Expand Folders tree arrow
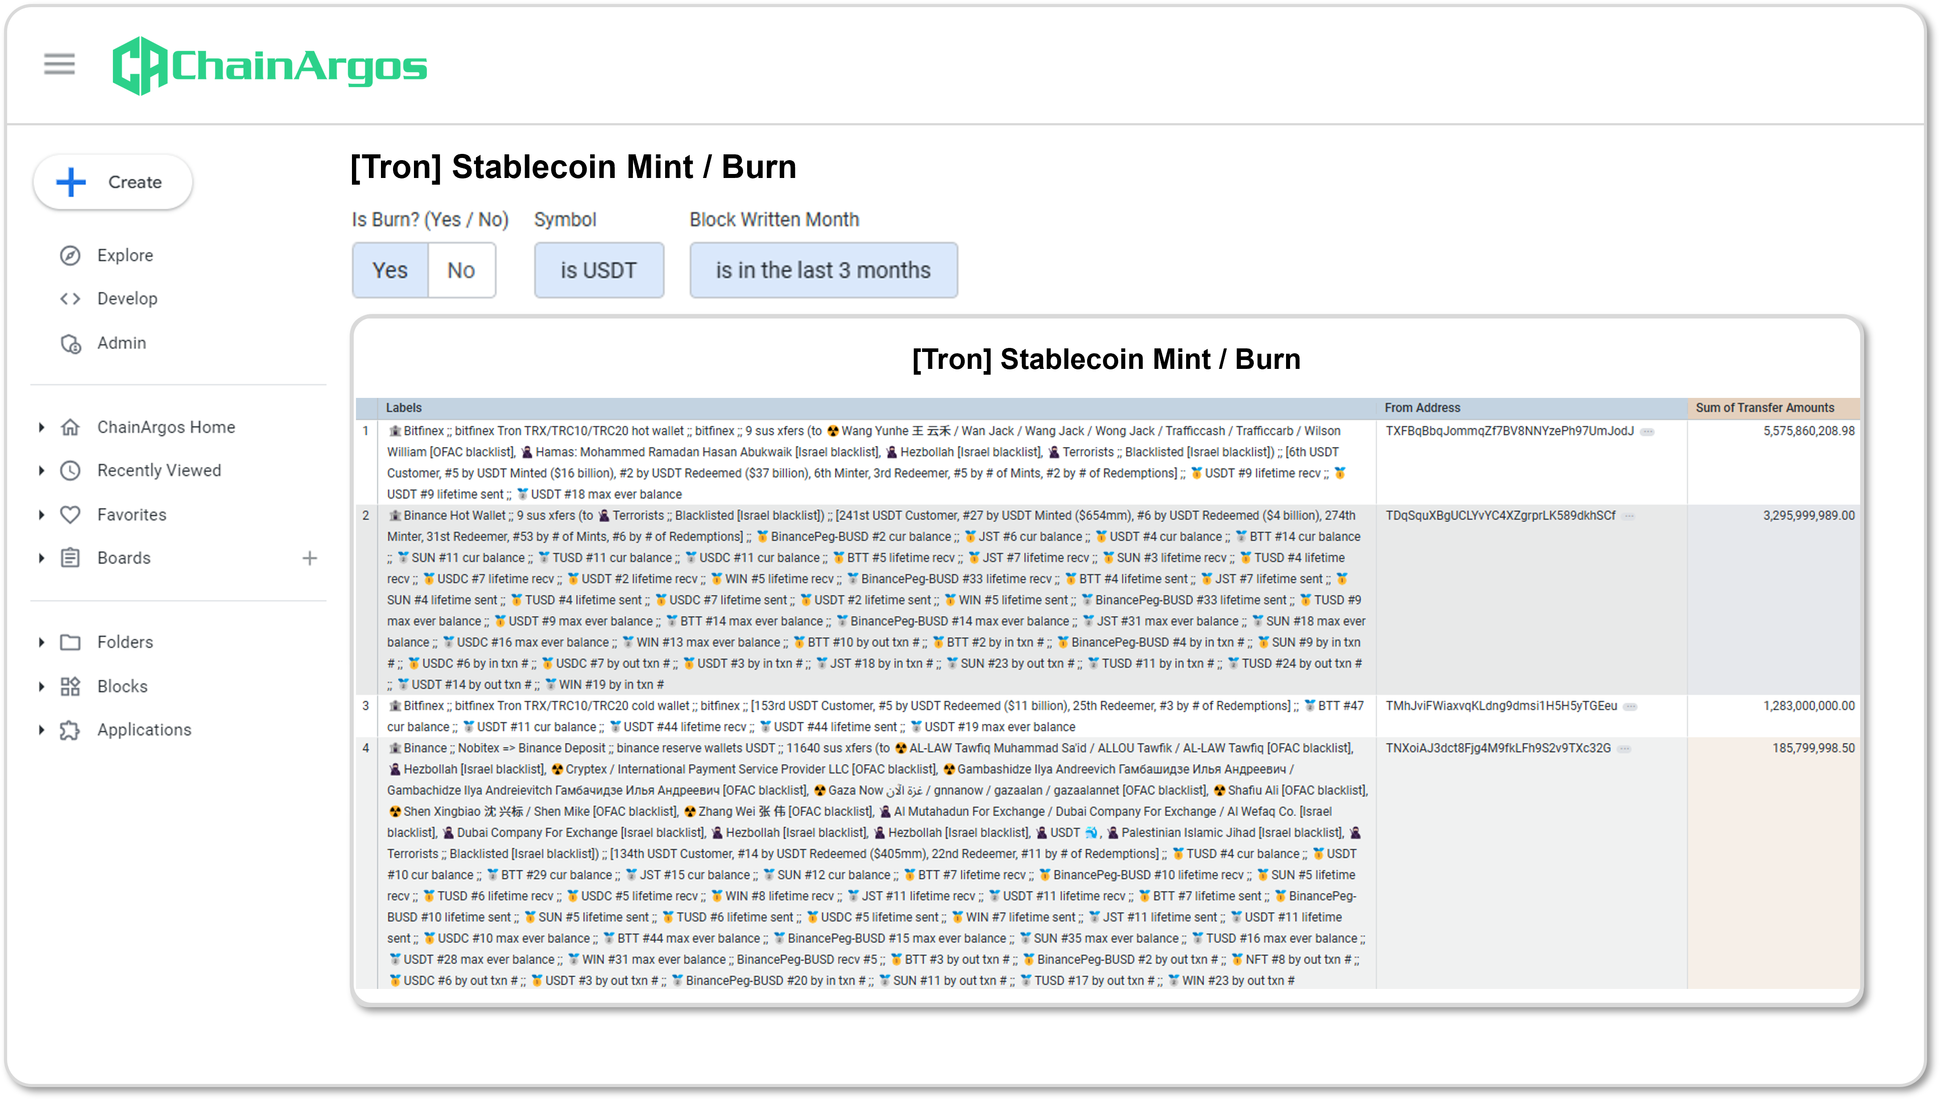 coord(41,642)
